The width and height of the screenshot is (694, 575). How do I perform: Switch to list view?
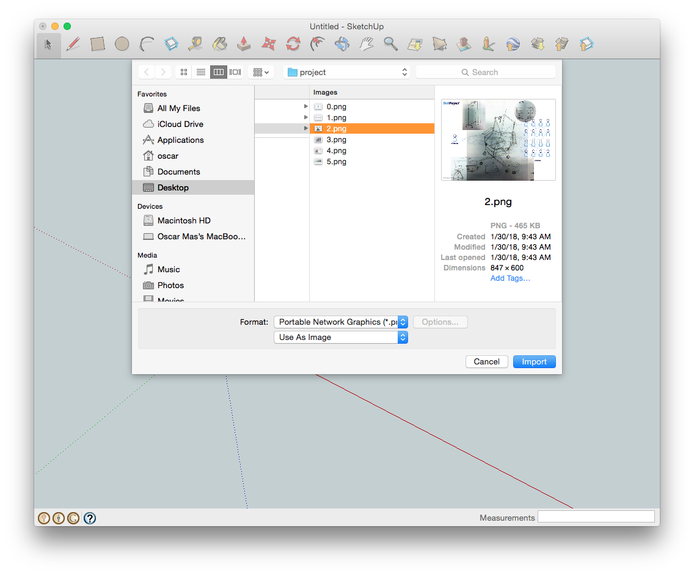tap(201, 72)
